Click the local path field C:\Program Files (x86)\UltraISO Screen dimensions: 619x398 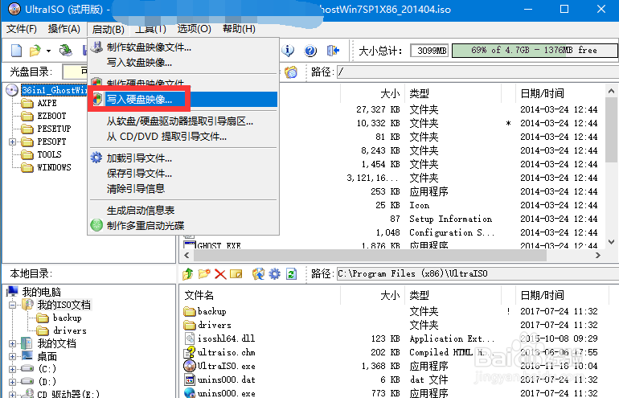click(x=477, y=273)
